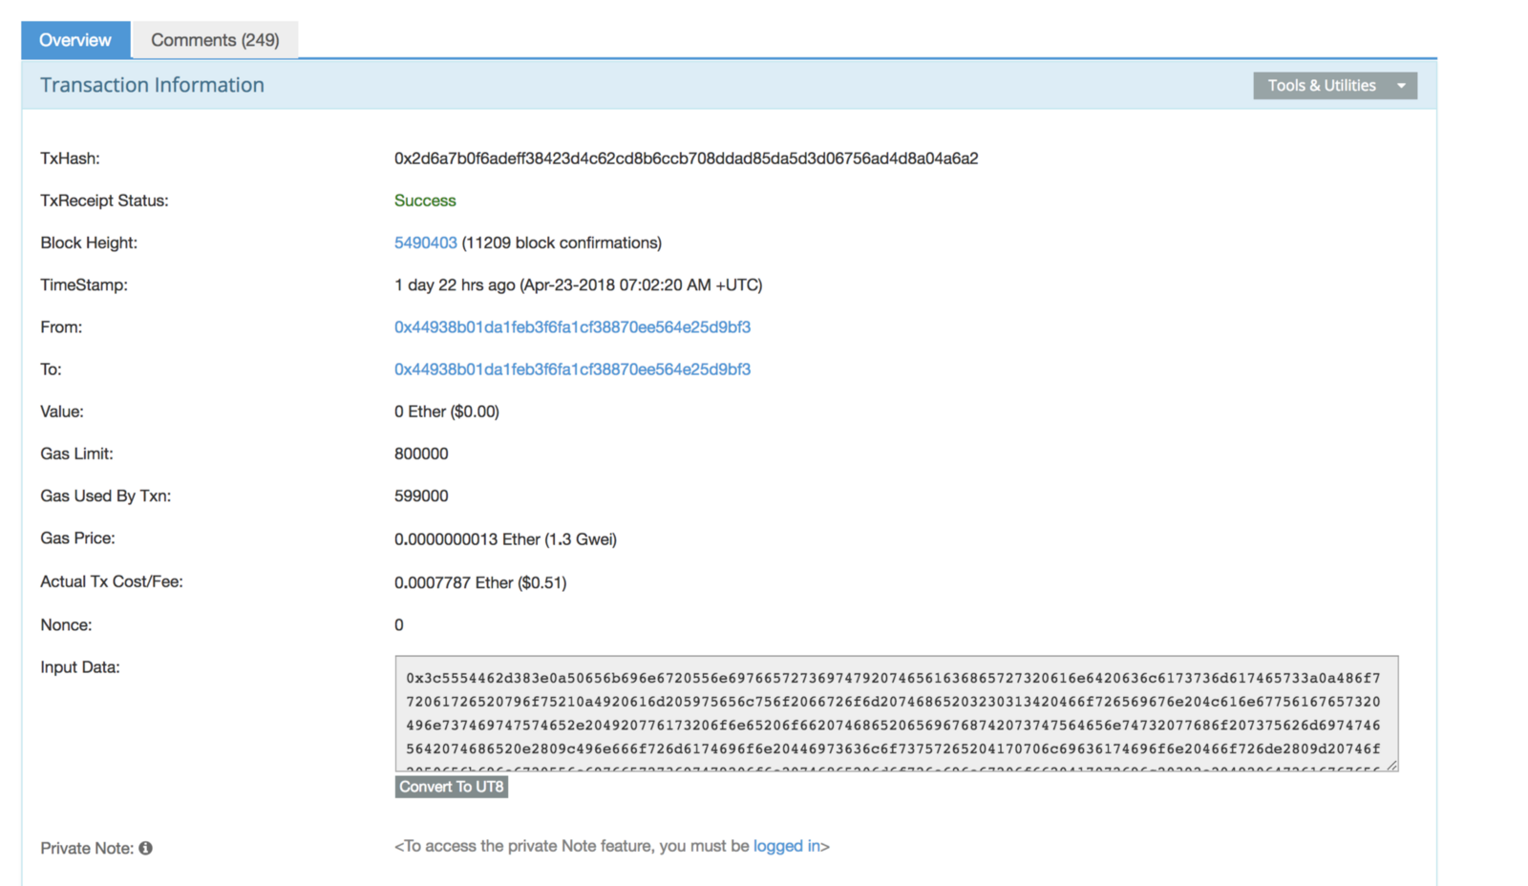Click the Convert To UT8 button

click(452, 787)
